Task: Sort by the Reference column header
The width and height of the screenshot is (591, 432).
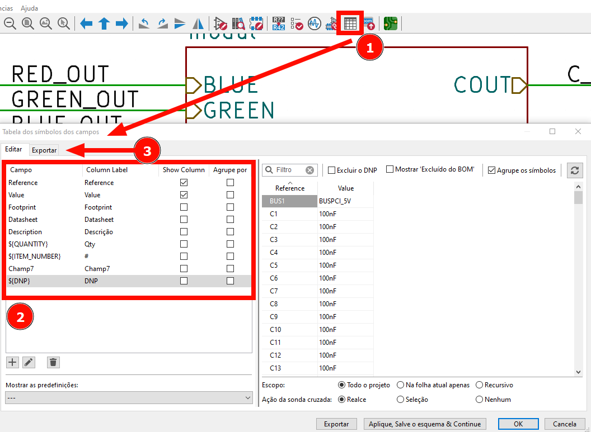Action: [290, 188]
